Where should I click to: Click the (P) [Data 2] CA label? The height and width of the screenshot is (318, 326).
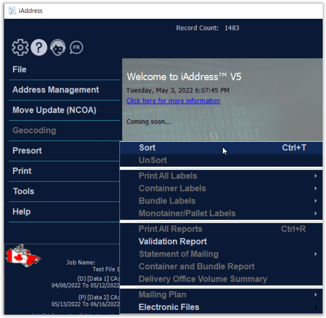pyautogui.click(x=99, y=297)
